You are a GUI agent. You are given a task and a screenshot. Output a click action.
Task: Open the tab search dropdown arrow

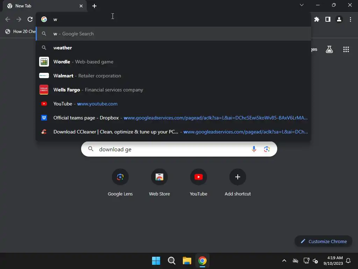[x=302, y=5]
